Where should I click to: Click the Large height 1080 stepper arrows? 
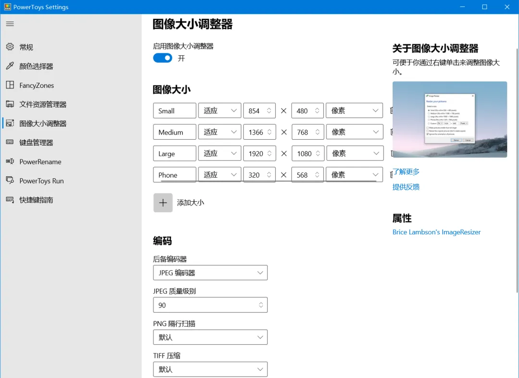tap(318, 153)
